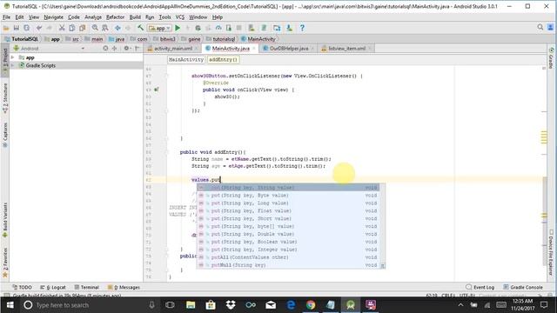This screenshot has width=557, height=313.
Task: Click the Windows search box in taskbar
Action: (89, 305)
